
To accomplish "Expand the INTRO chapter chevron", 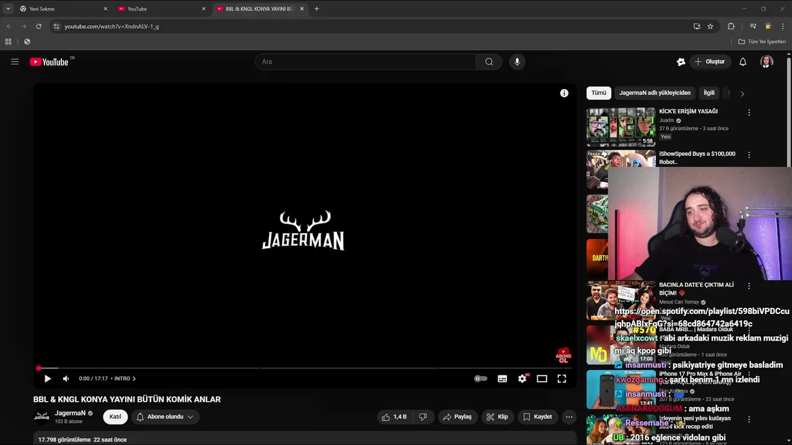I will (134, 379).
